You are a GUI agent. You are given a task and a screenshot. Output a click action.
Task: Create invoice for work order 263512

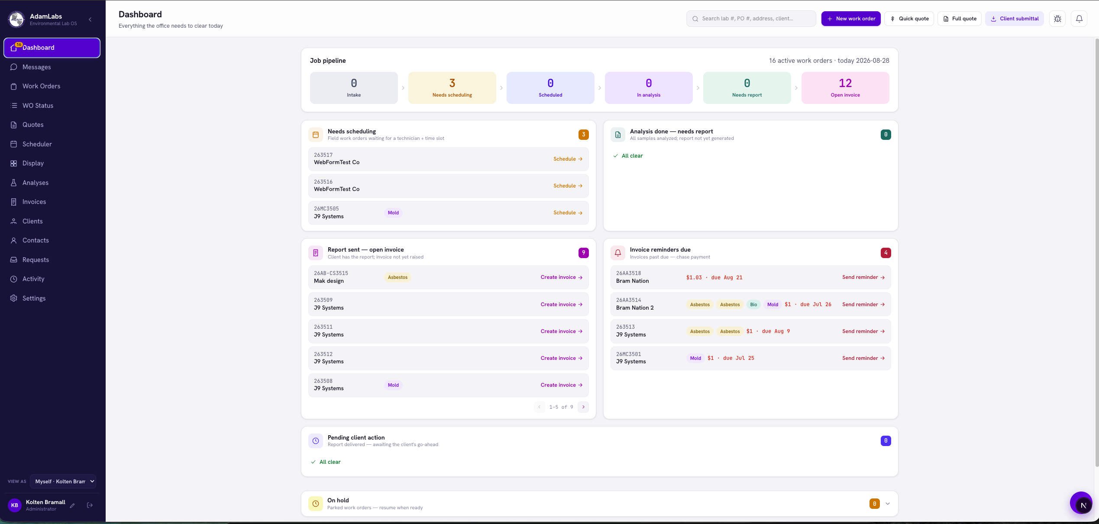[561, 358]
